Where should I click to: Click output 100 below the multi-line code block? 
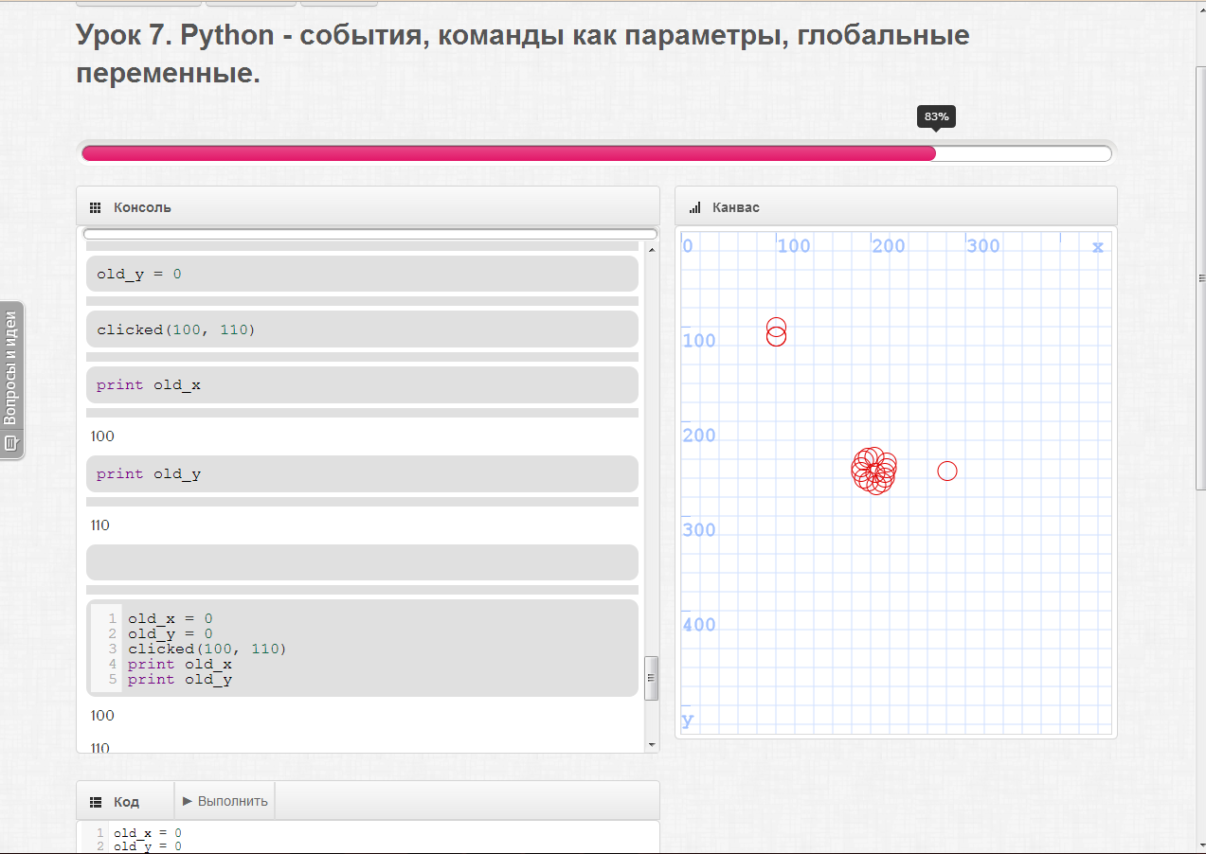(102, 716)
